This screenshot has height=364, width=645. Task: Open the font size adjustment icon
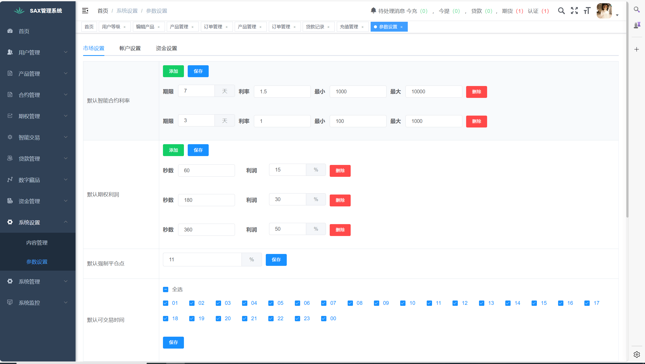pyautogui.click(x=587, y=11)
